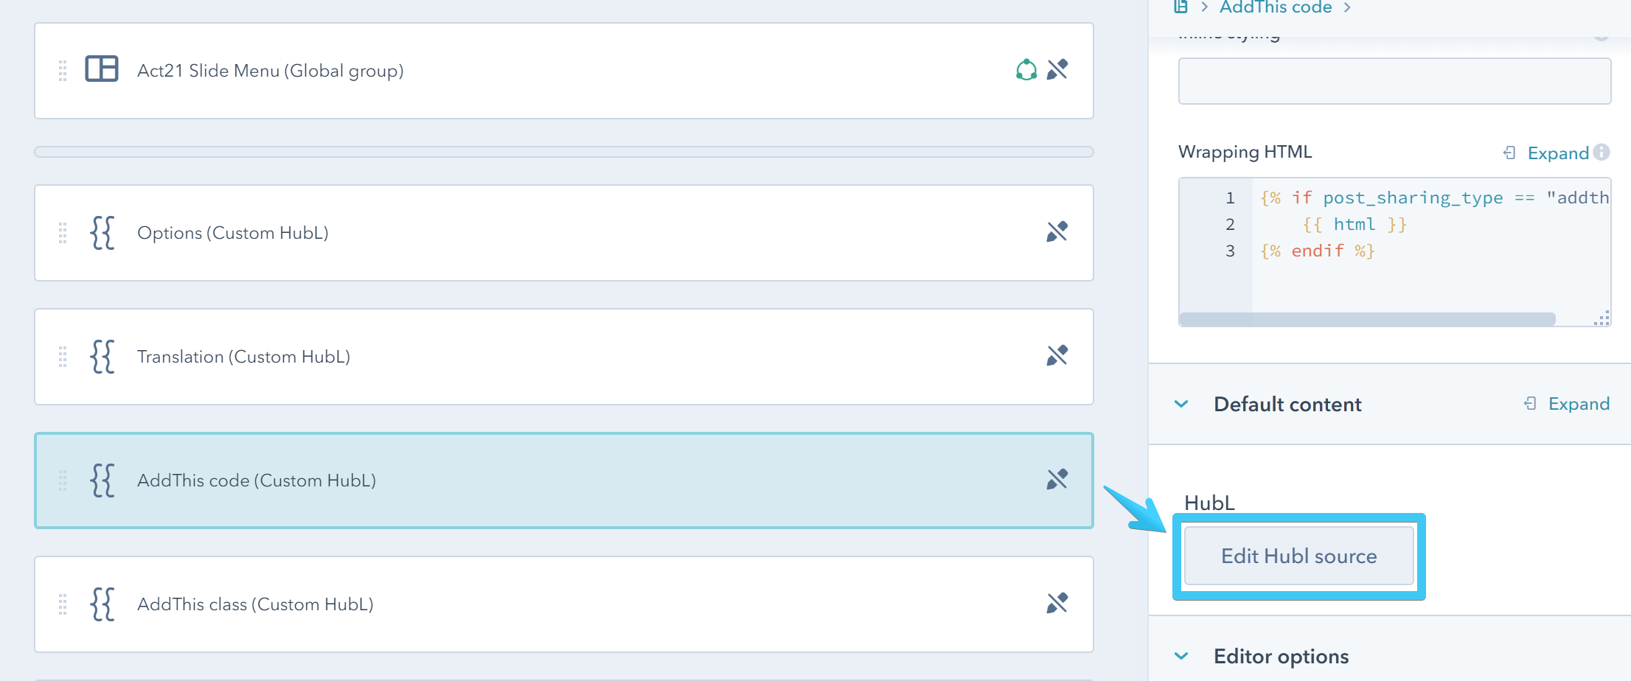The width and height of the screenshot is (1631, 681).
Task: Click the edit pen icon on Translation module
Action: click(1058, 355)
